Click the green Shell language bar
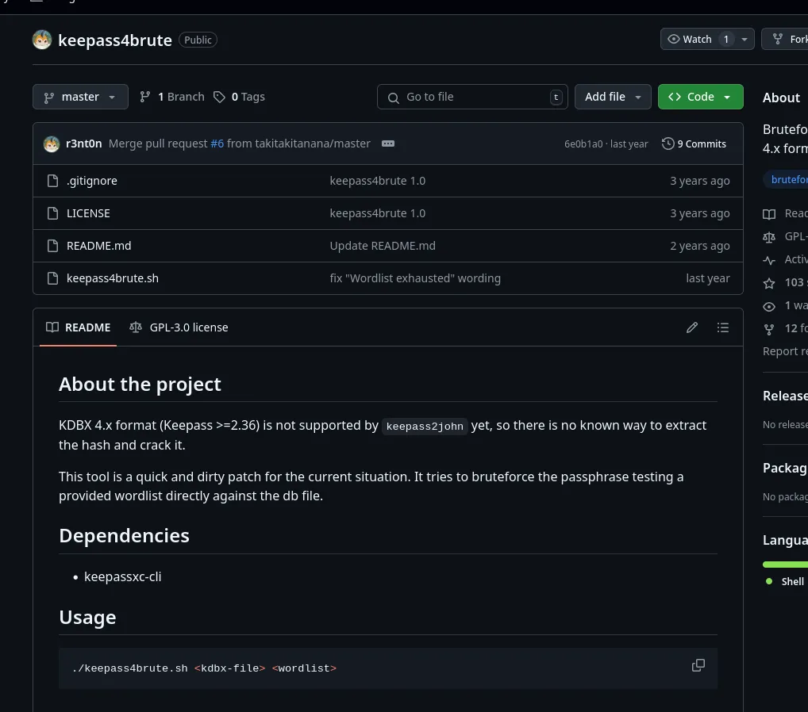808x712 pixels. (785, 564)
